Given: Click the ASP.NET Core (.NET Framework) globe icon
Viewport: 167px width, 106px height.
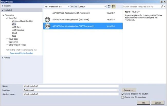Looking at the screenshot, I should click(x=47, y=26).
